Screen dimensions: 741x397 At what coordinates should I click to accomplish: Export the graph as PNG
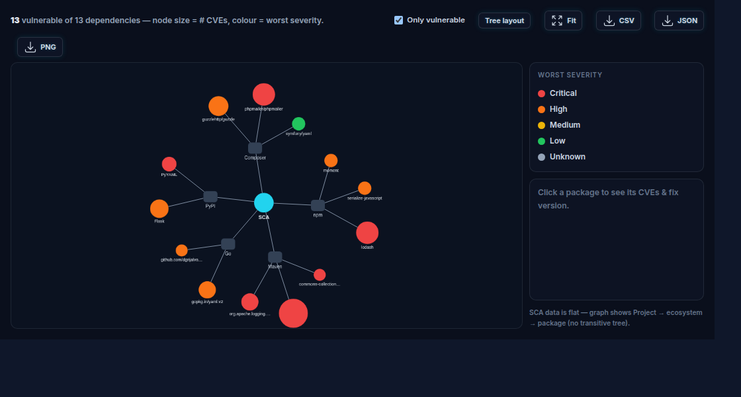(x=40, y=47)
